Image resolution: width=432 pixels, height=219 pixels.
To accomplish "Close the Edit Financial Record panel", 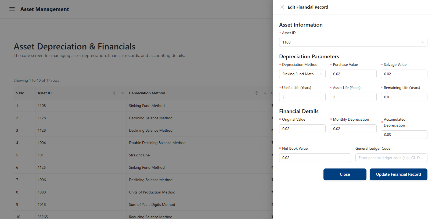I will [282, 7].
